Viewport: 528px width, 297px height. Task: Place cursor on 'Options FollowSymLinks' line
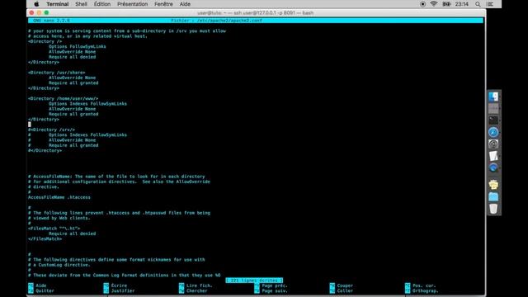(x=78, y=46)
